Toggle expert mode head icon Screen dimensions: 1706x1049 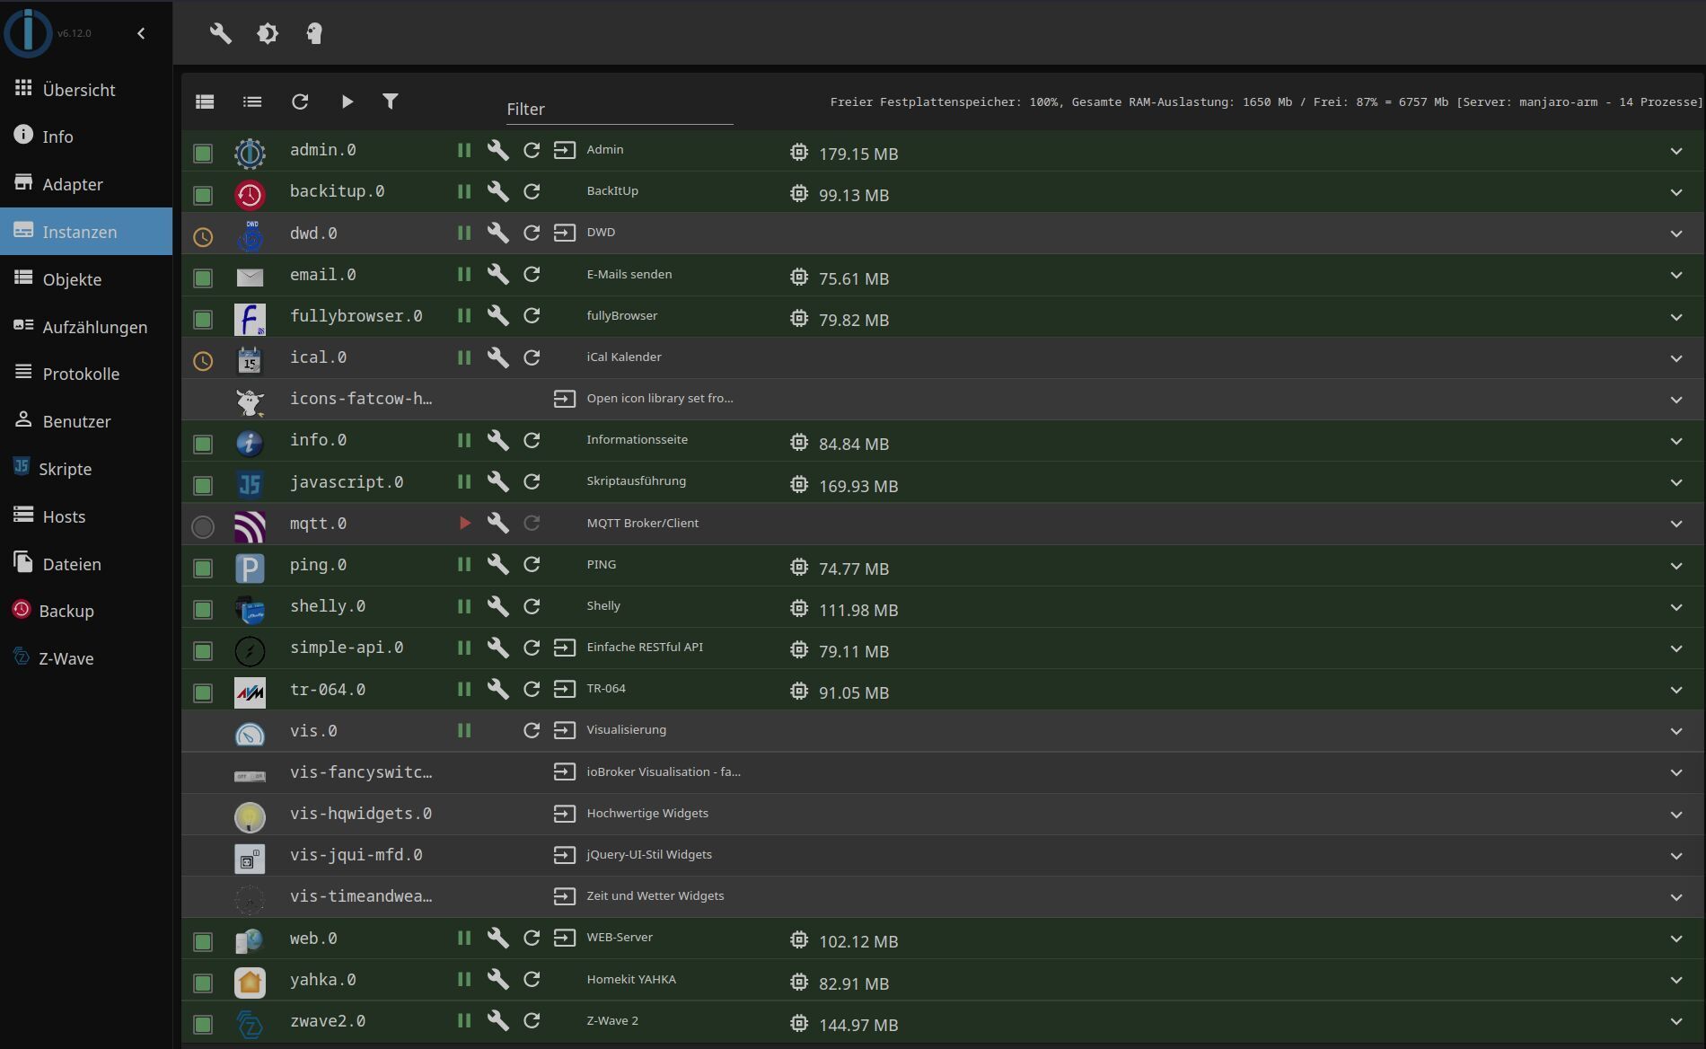point(314,34)
